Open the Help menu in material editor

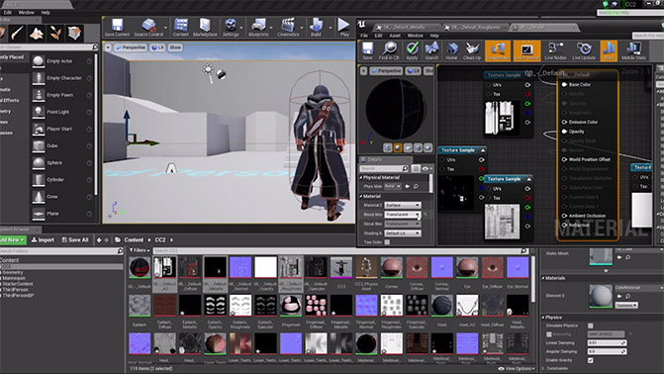click(434, 36)
